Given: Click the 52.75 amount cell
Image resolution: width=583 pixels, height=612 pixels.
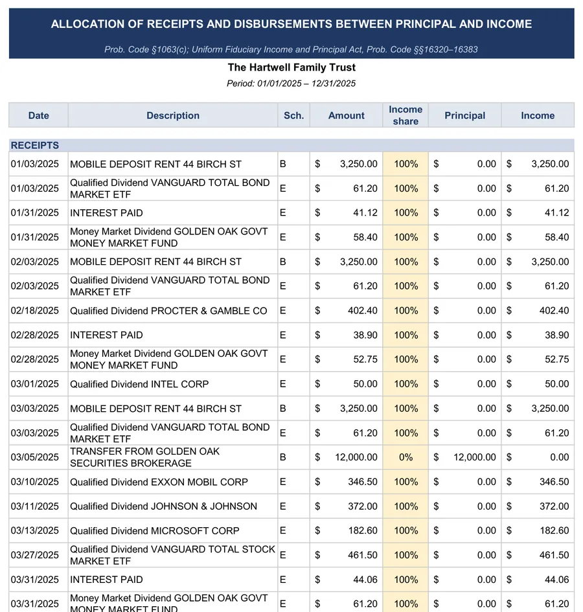Looking at the screenshot, I should [347, 359].
